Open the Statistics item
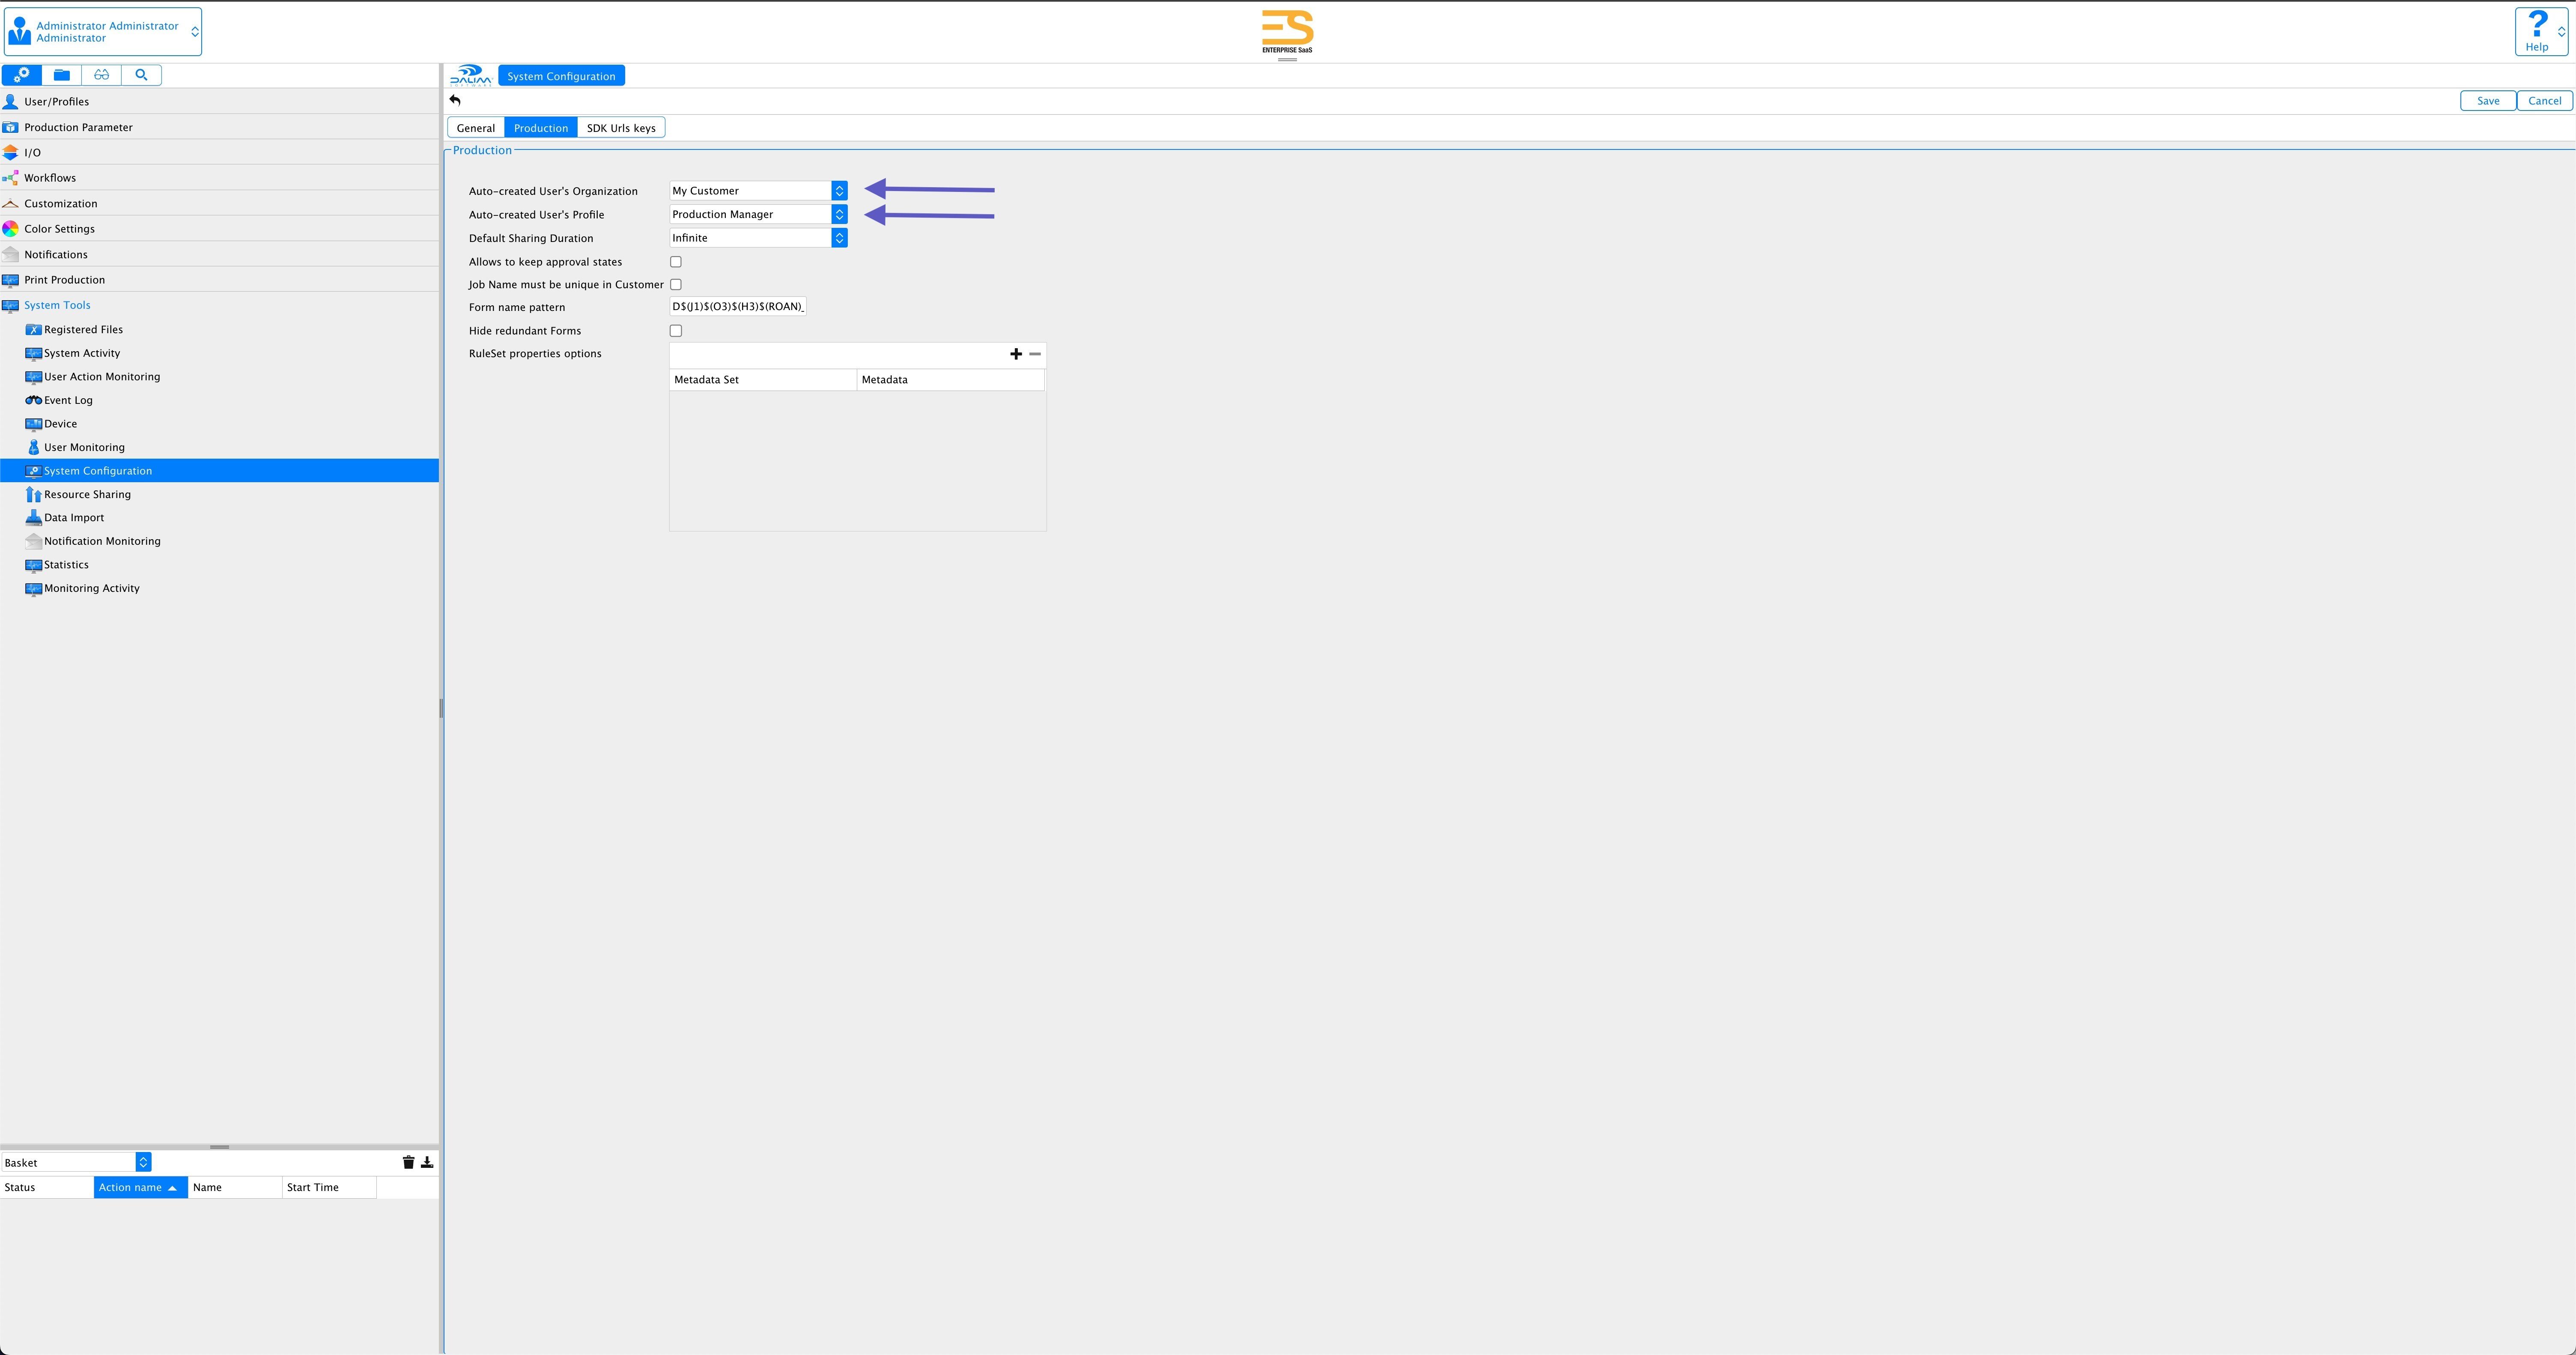Viewport: 2576px width, 1355px height. click(x=66, y=565)
